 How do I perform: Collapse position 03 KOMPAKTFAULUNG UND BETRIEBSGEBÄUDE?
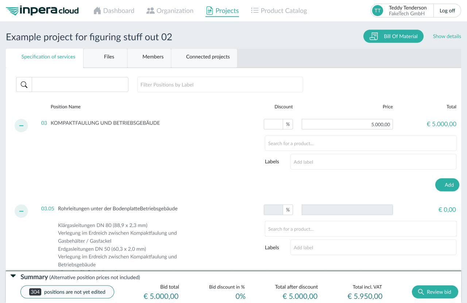tap(21, 125)
